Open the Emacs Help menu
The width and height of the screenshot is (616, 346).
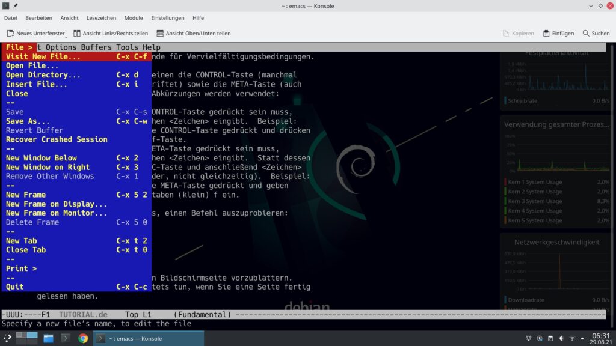(x=151, y=47)
